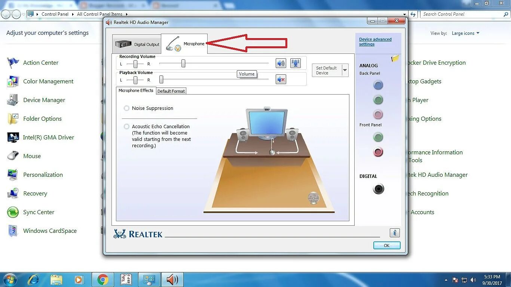Open Windows Media Player from taskbar
Viewport: 511px width, 287px height.
point(79,280)
